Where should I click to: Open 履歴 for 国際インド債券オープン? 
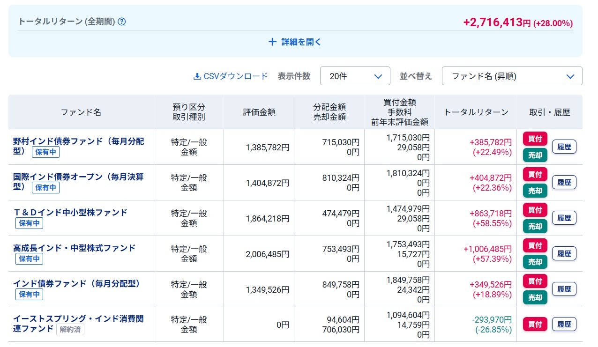(564, 182)
